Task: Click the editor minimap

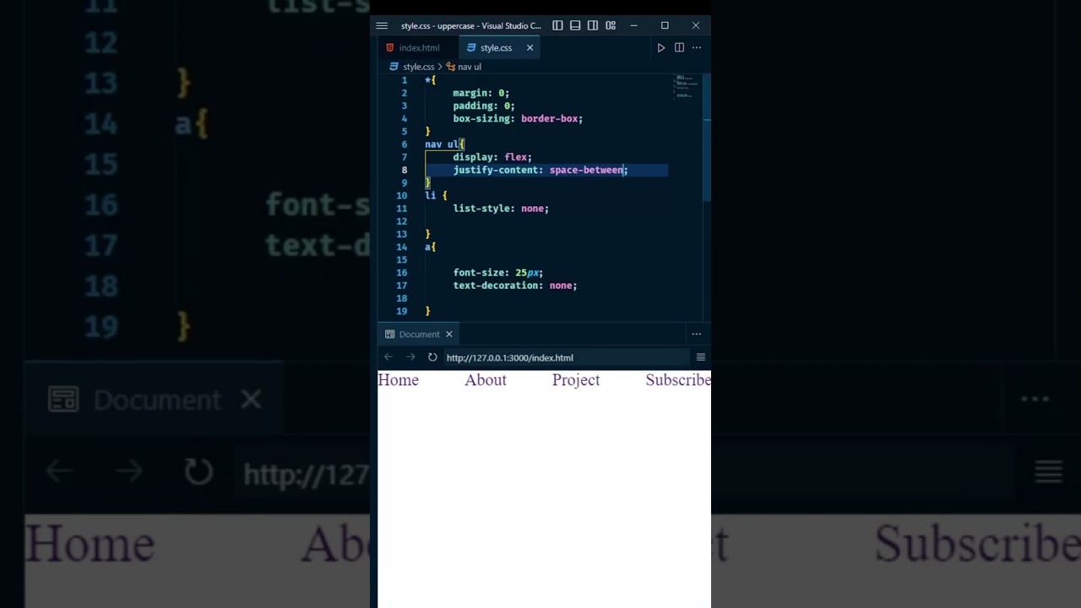Action: [687, 86]
